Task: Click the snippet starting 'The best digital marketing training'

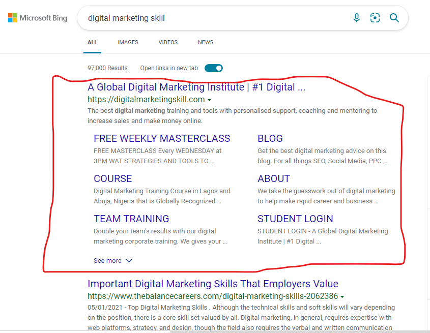Action: [x=232, y=115]
